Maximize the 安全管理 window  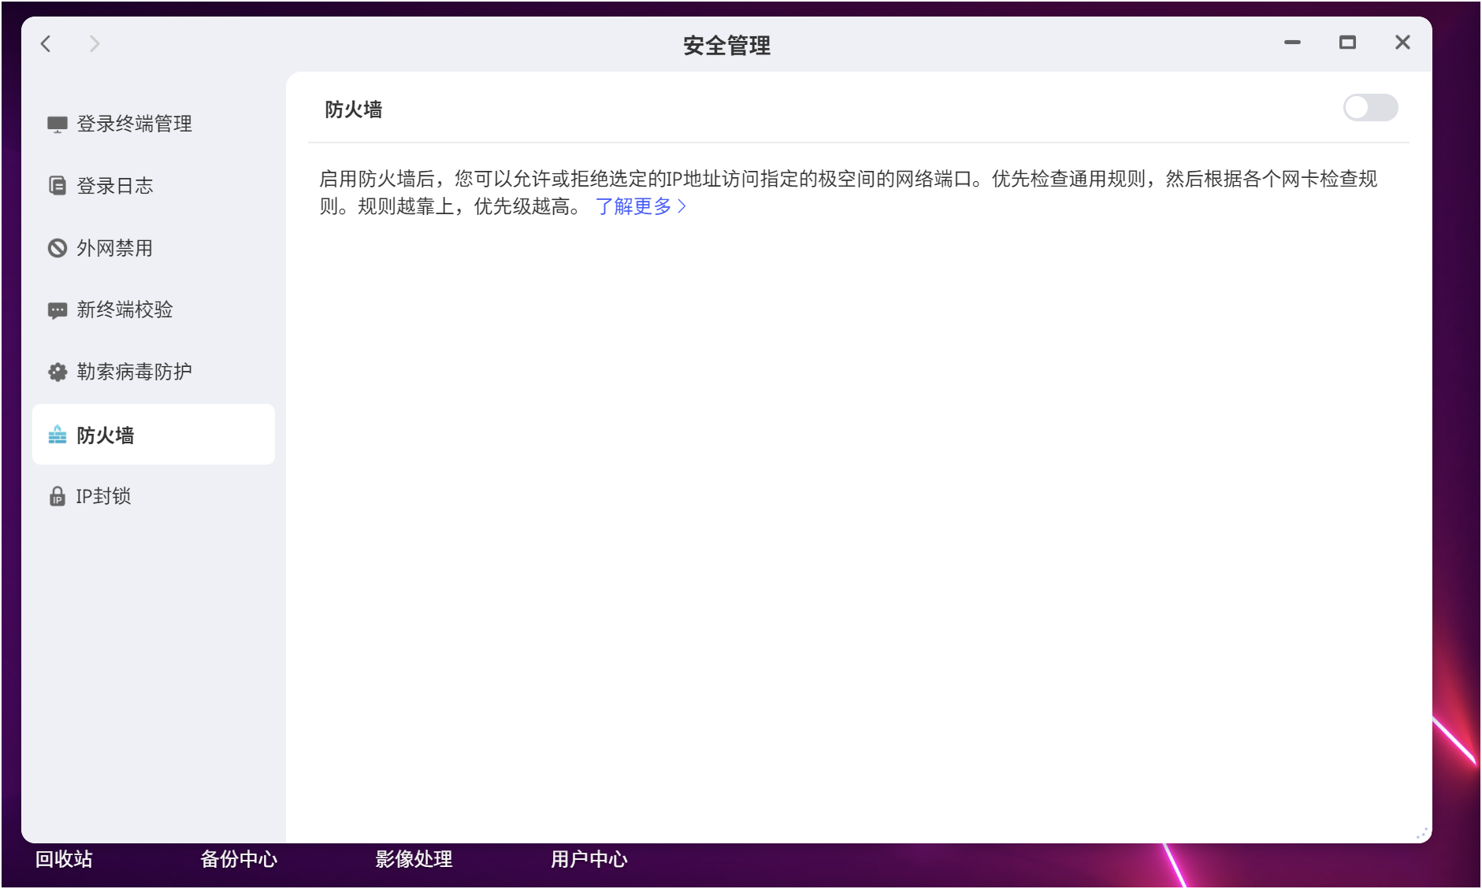1347,43
